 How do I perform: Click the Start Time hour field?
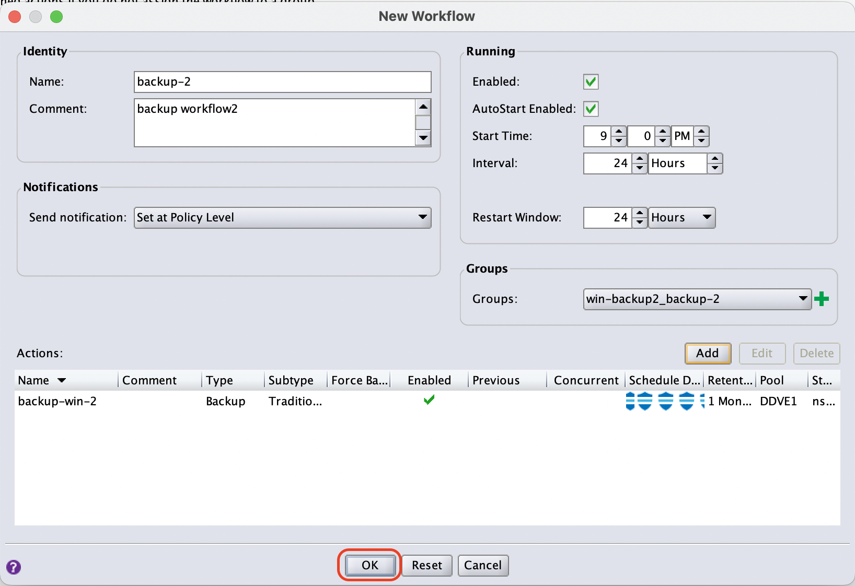pos(597,136)
